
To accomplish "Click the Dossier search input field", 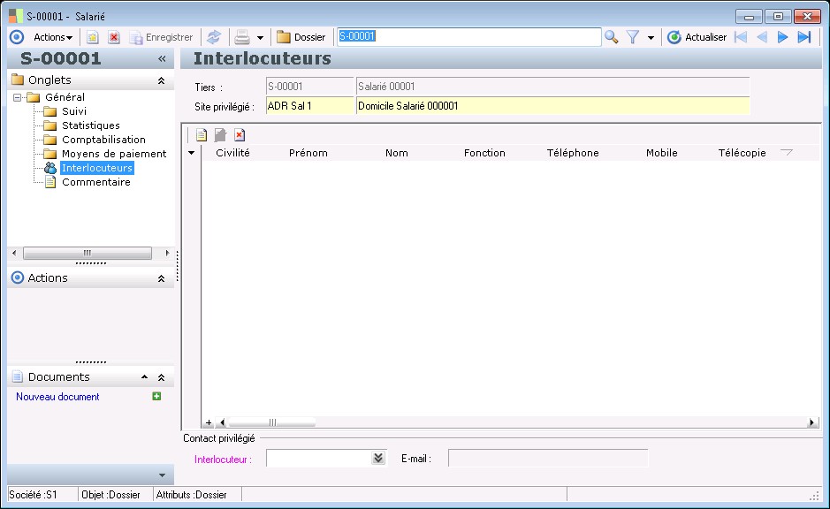I will click(468, 37).
